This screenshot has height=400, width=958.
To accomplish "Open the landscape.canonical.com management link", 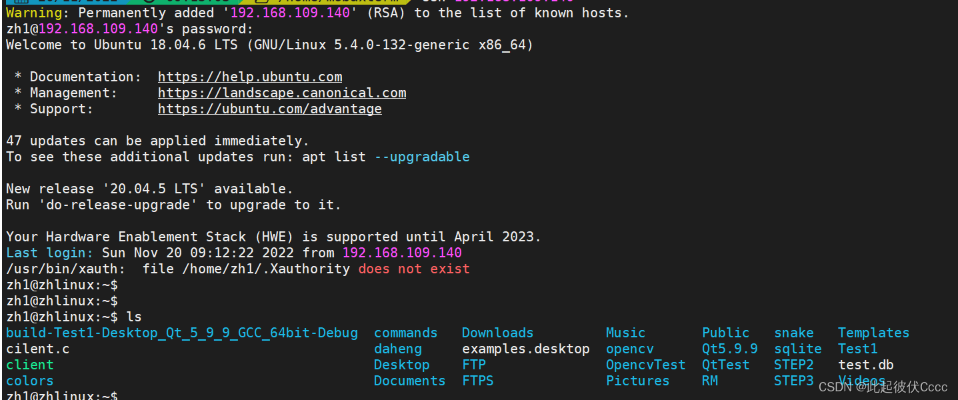I will pos(282,93).
